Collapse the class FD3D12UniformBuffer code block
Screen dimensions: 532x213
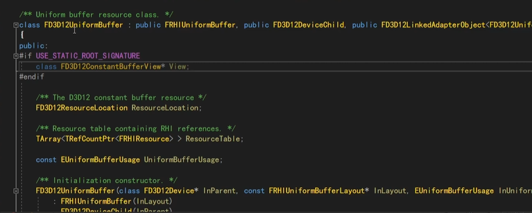click(x=15, y=25)
